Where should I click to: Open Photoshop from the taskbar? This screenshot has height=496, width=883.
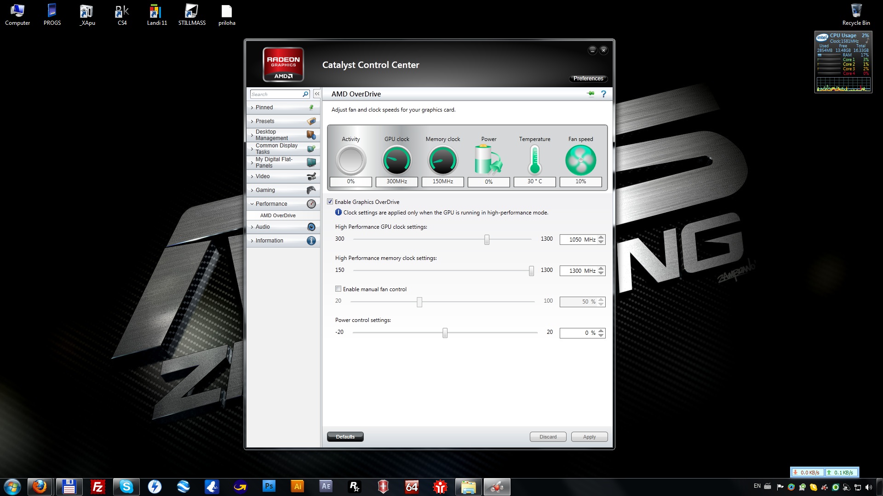(269, 486)
